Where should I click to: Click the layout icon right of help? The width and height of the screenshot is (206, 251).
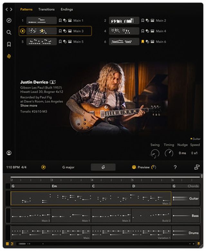click(x=197, y=167)
